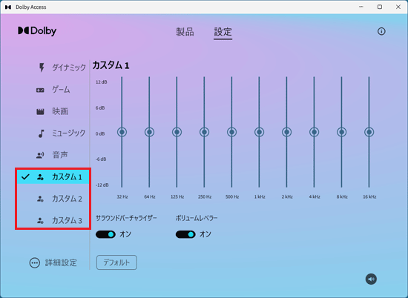Click the user icon beside カスタム 1

click(x=40, y=177)
